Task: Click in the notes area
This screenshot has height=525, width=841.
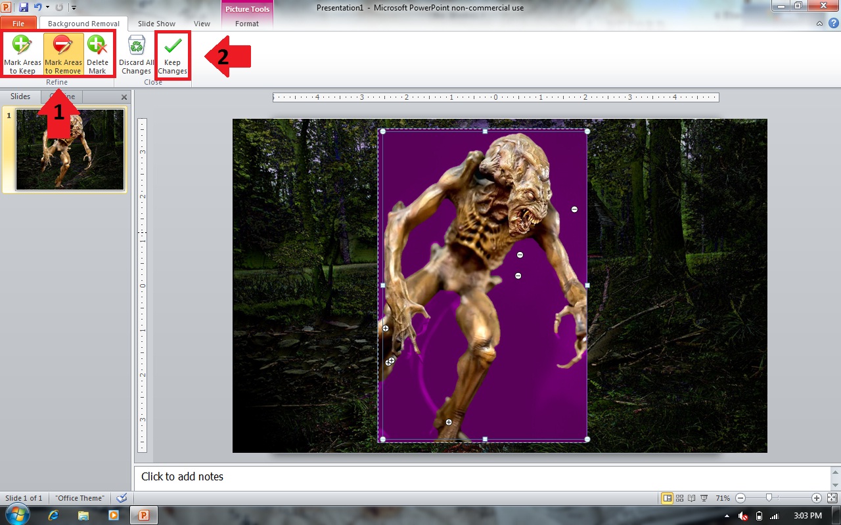Action: [x=482, y=477]
